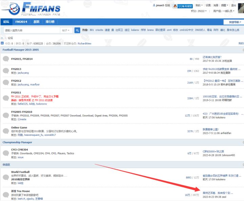Select the 茶馆 navigation tab
The width and height of the screenshot is (244, 201).
tap(36, 22)
